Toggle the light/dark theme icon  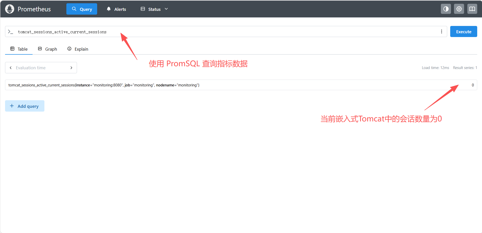pos(446,9)
